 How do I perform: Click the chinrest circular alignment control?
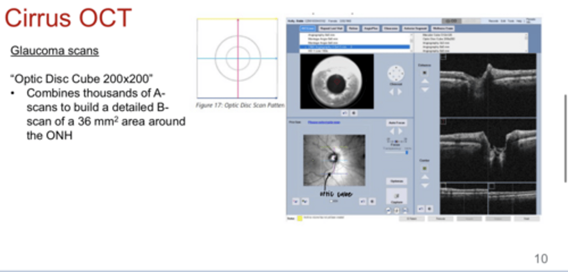pos(396,73)
